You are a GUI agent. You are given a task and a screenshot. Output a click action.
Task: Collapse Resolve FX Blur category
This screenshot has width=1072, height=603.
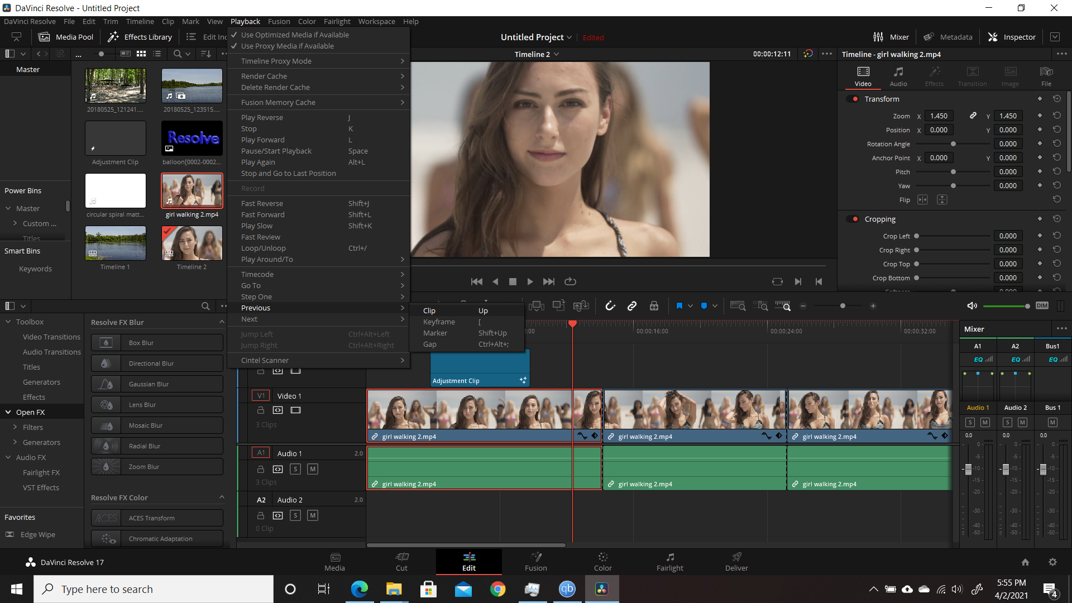click(x=222, y=322)
